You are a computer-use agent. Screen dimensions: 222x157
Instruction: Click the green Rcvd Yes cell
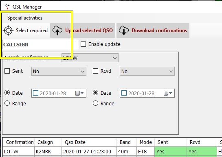[202, 151]
